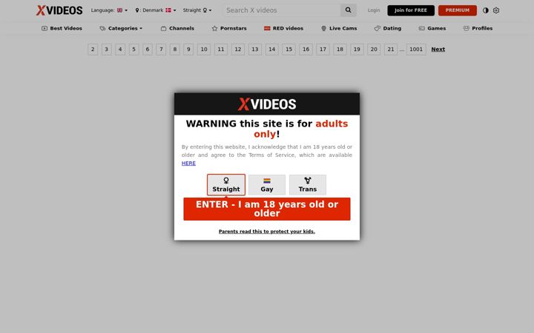Go to page 11
Screen dimensions: 534x333
(221, 50)
